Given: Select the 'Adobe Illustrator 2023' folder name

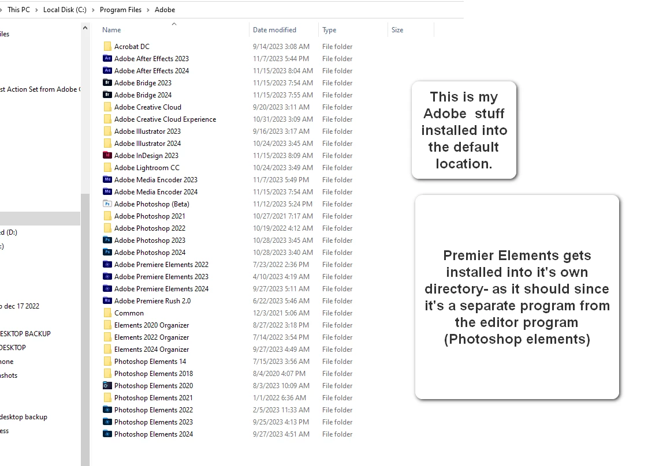Looking at the screenshot, I should pyautogui.click(x=147, y=131).
